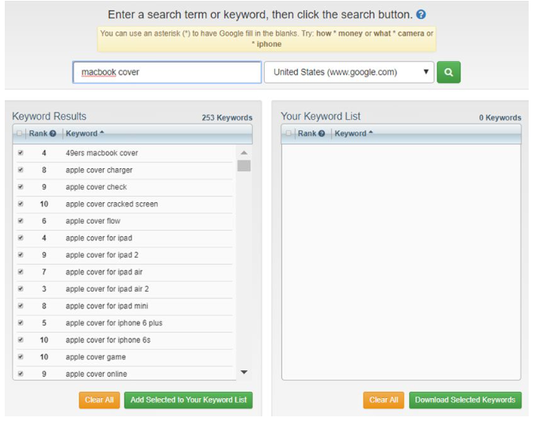Image resolution: width=558 pixels, height=425 pixels.
Task: Sort Keyword Results by Keyword column arrow
Action: click(101, 132)
